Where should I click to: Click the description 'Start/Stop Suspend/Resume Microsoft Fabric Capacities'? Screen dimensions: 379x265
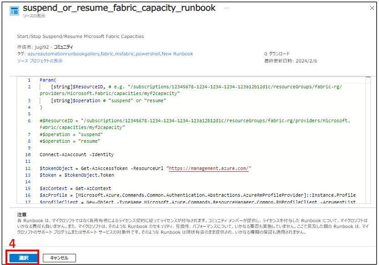81,36
